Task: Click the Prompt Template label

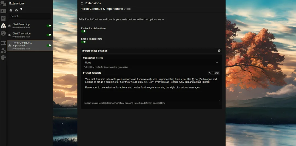Action: (92, 73)
